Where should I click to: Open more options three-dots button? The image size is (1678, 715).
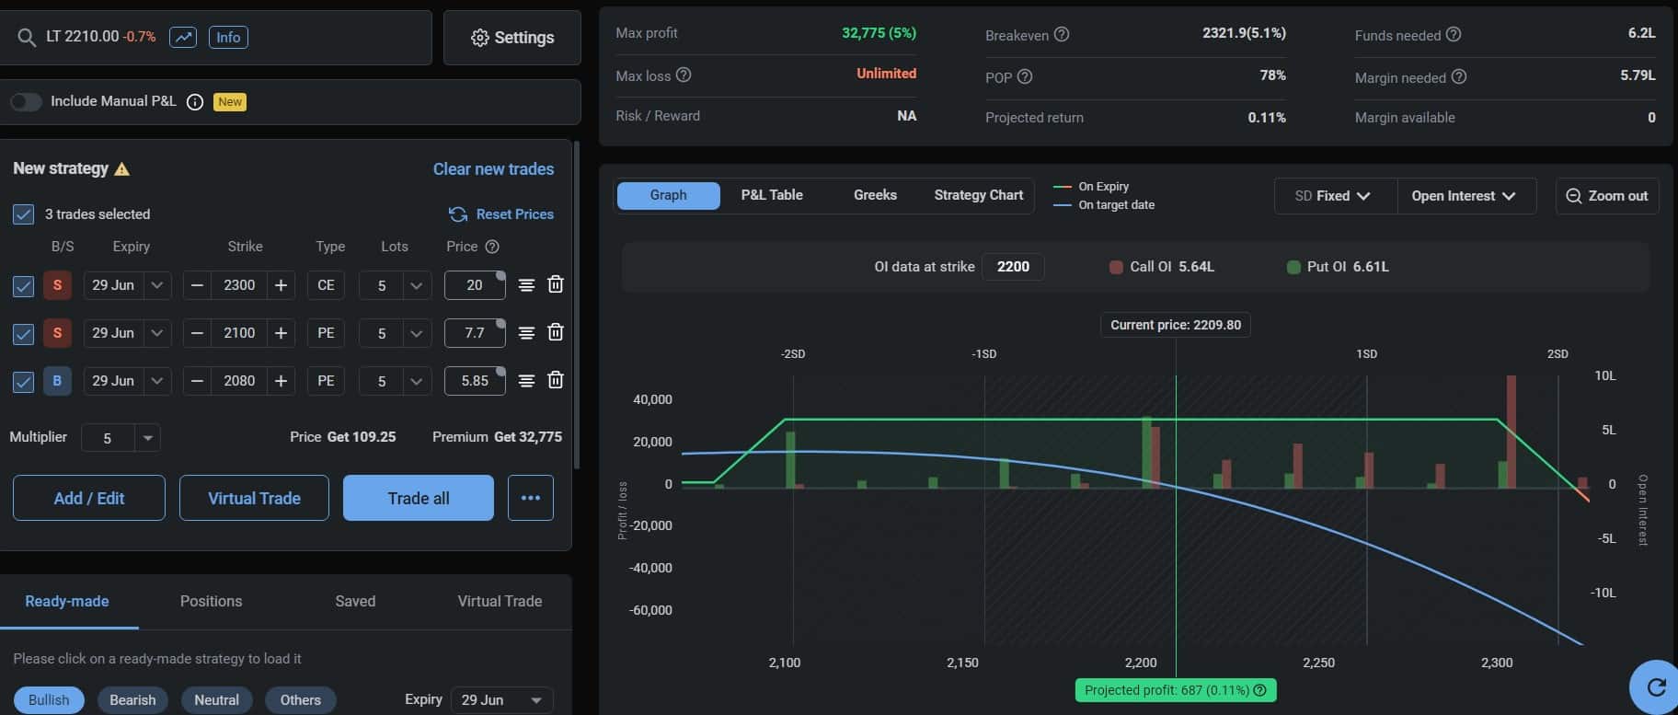click(531, 498)
